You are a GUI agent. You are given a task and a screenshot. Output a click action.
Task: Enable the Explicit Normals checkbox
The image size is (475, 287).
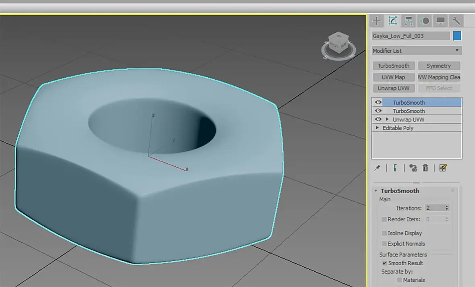pos(384,244)
